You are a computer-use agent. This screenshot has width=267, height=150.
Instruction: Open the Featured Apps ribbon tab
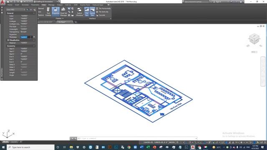click(98, 5)
